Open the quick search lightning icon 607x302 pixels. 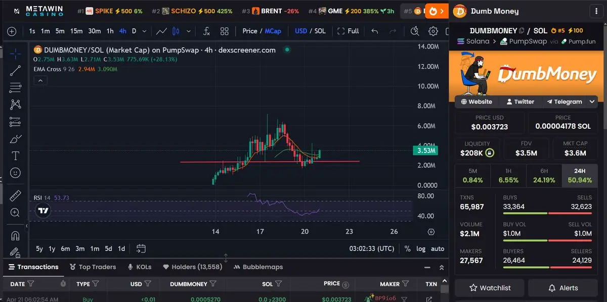point(415,31)
